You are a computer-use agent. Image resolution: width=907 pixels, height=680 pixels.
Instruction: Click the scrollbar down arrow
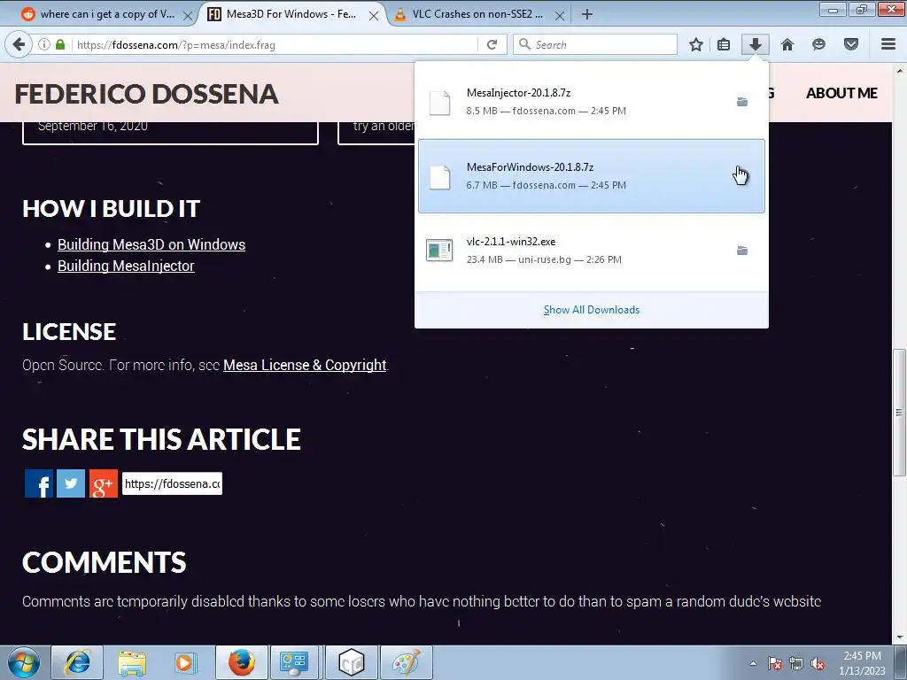coord(900,637)
